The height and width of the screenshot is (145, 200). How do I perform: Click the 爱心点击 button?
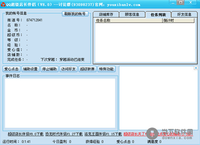click(11, 69)
